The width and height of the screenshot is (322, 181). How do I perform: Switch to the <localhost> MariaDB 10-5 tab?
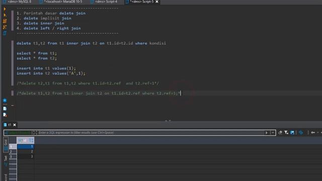(x=61, y=2)
